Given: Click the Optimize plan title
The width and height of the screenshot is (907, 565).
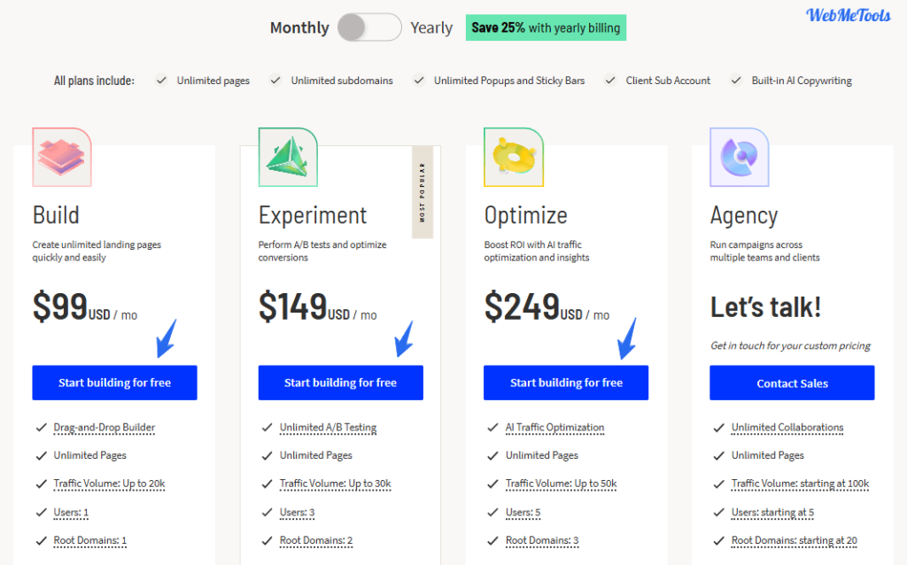Looking at the screenshot, I should [x=526, y=216].
